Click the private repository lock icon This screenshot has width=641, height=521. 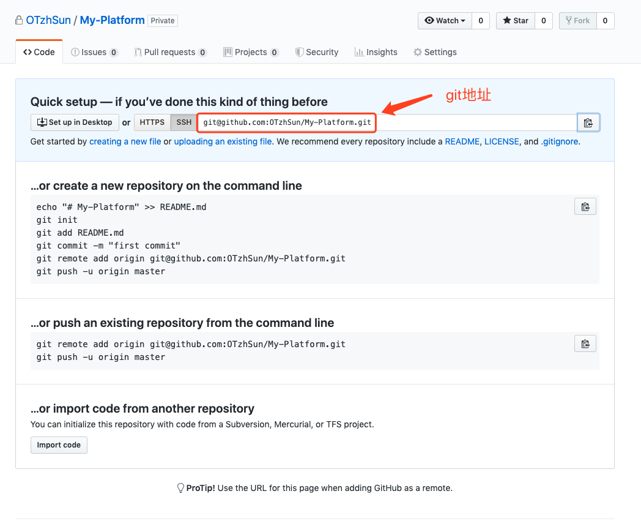click(x=19, y=20)
